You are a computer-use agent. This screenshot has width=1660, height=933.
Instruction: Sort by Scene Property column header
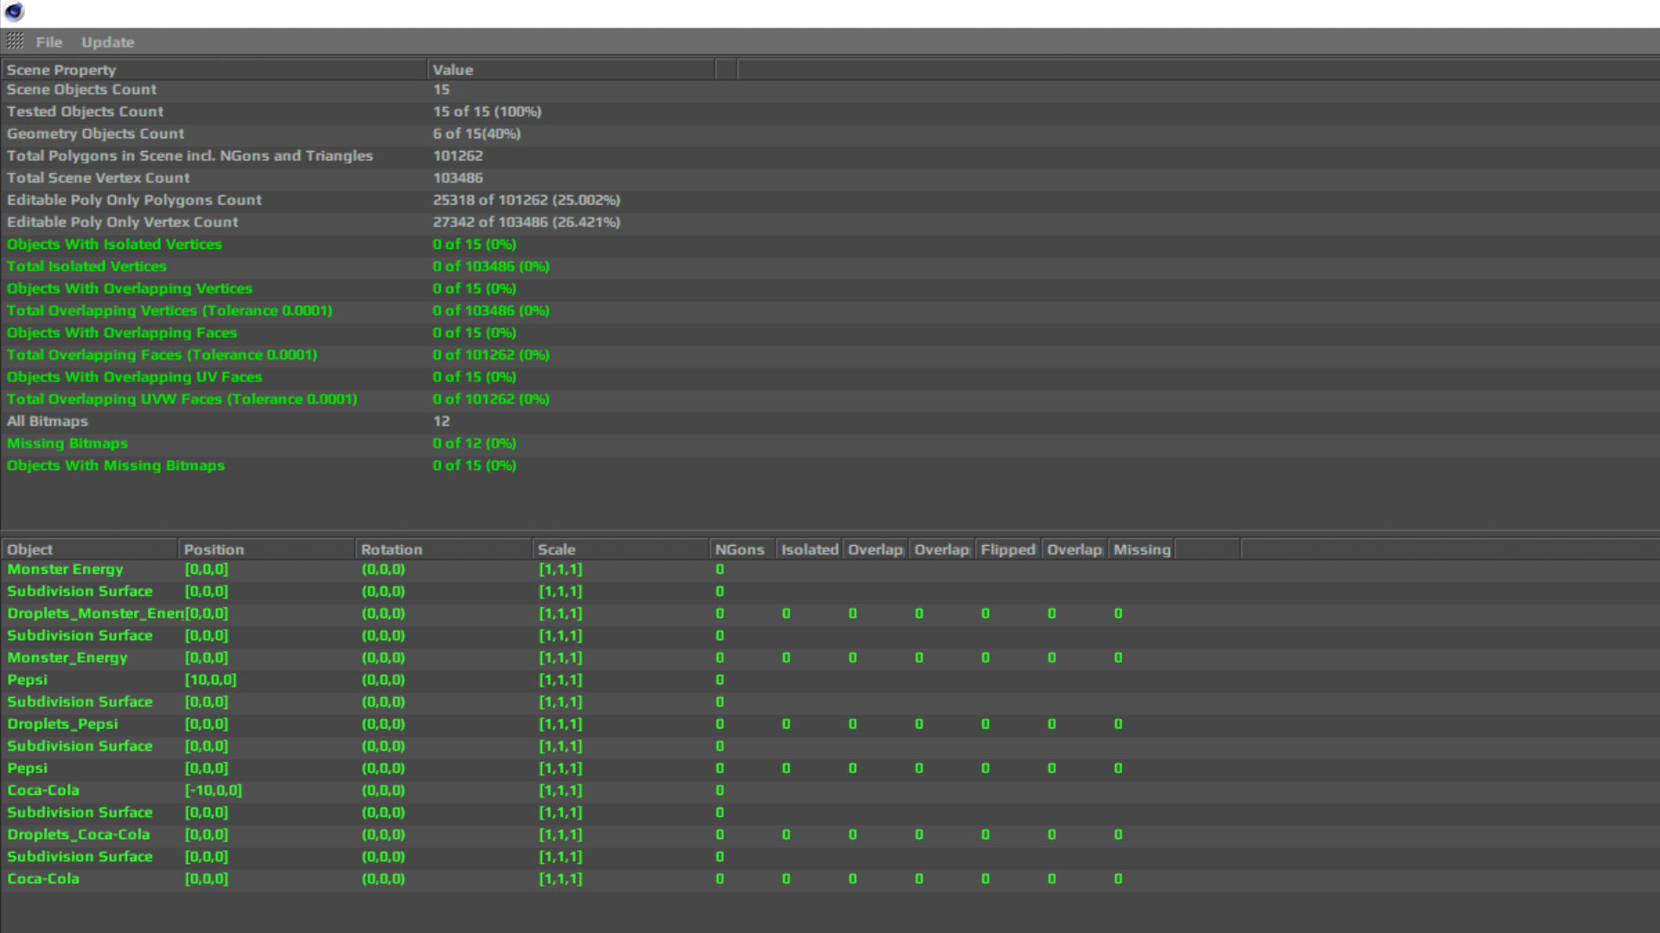61,70
